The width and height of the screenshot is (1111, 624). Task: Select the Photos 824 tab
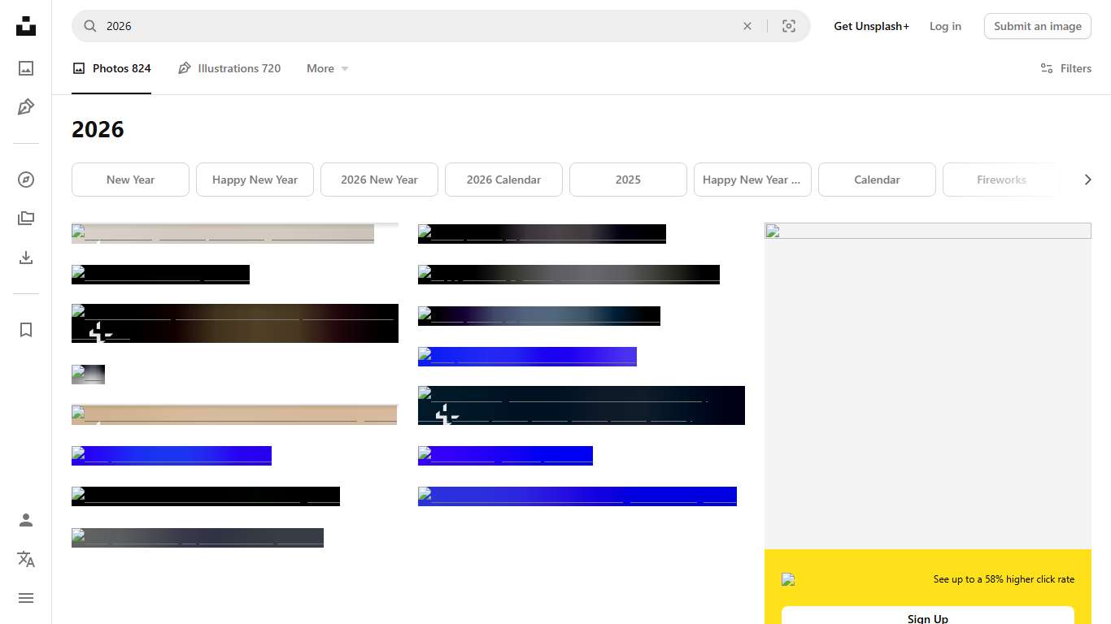(x=111, y=69)
